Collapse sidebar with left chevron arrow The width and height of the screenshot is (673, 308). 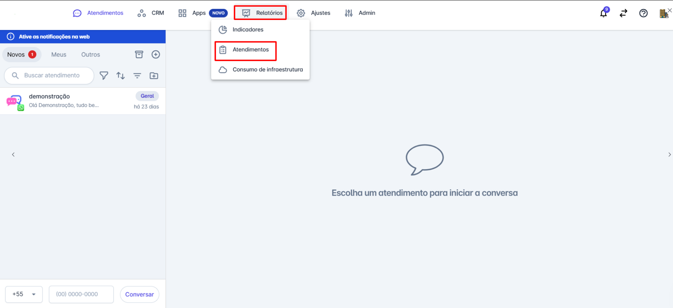[x=13, y=155]
